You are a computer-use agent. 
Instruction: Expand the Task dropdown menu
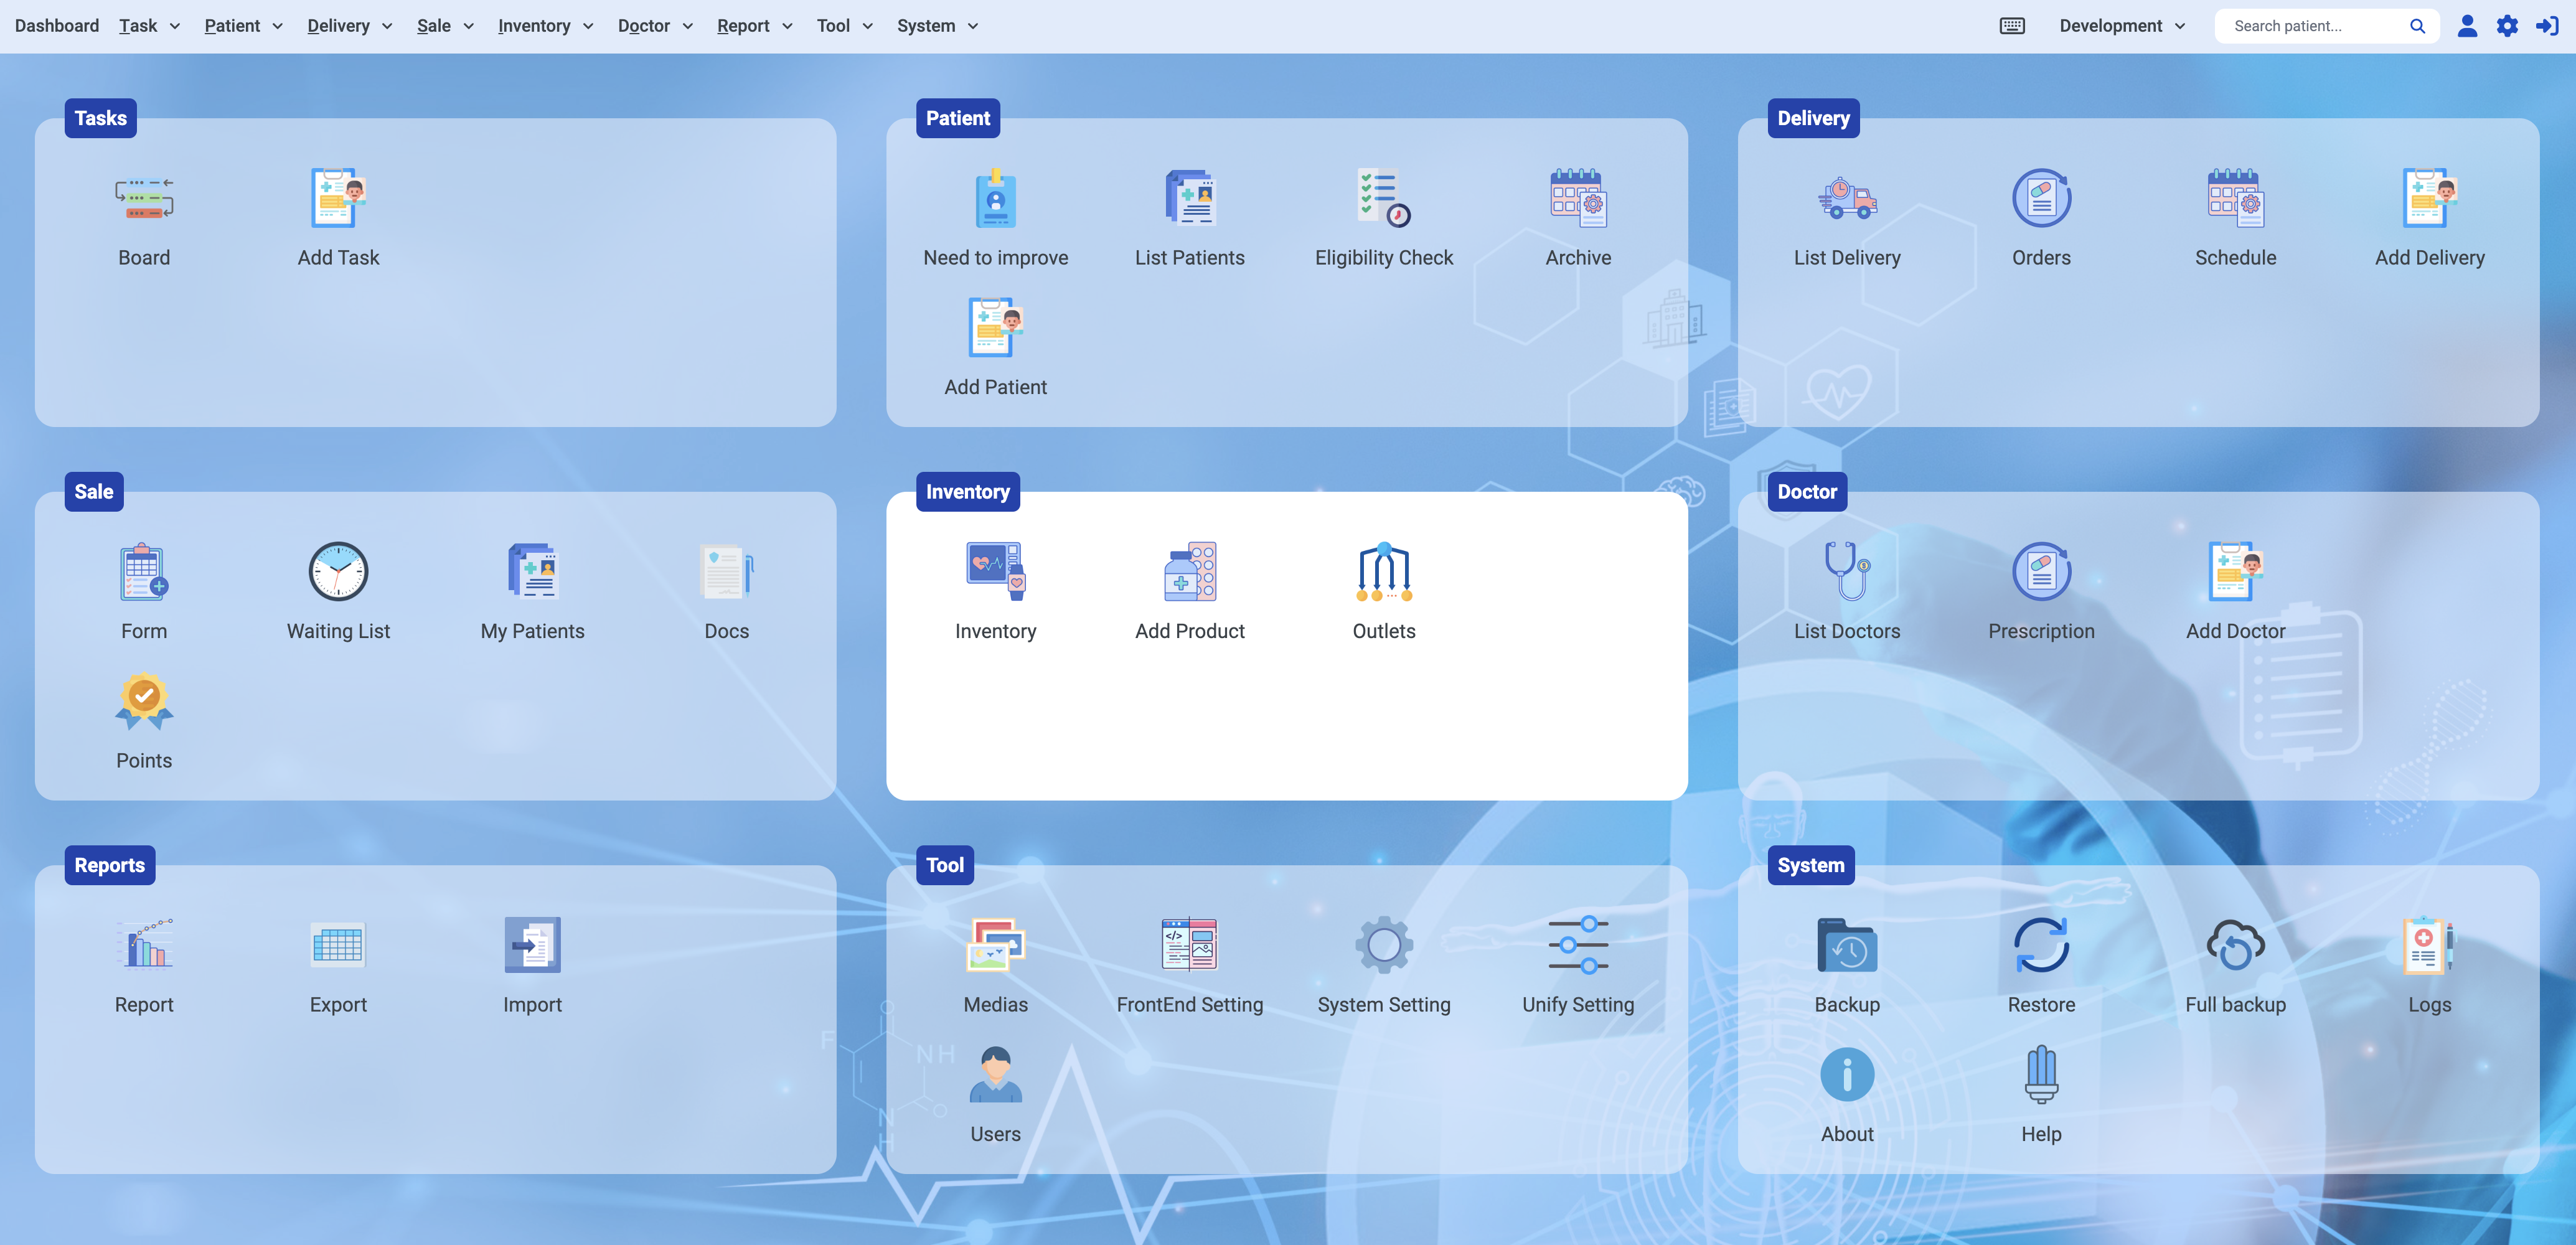[149, 26]
